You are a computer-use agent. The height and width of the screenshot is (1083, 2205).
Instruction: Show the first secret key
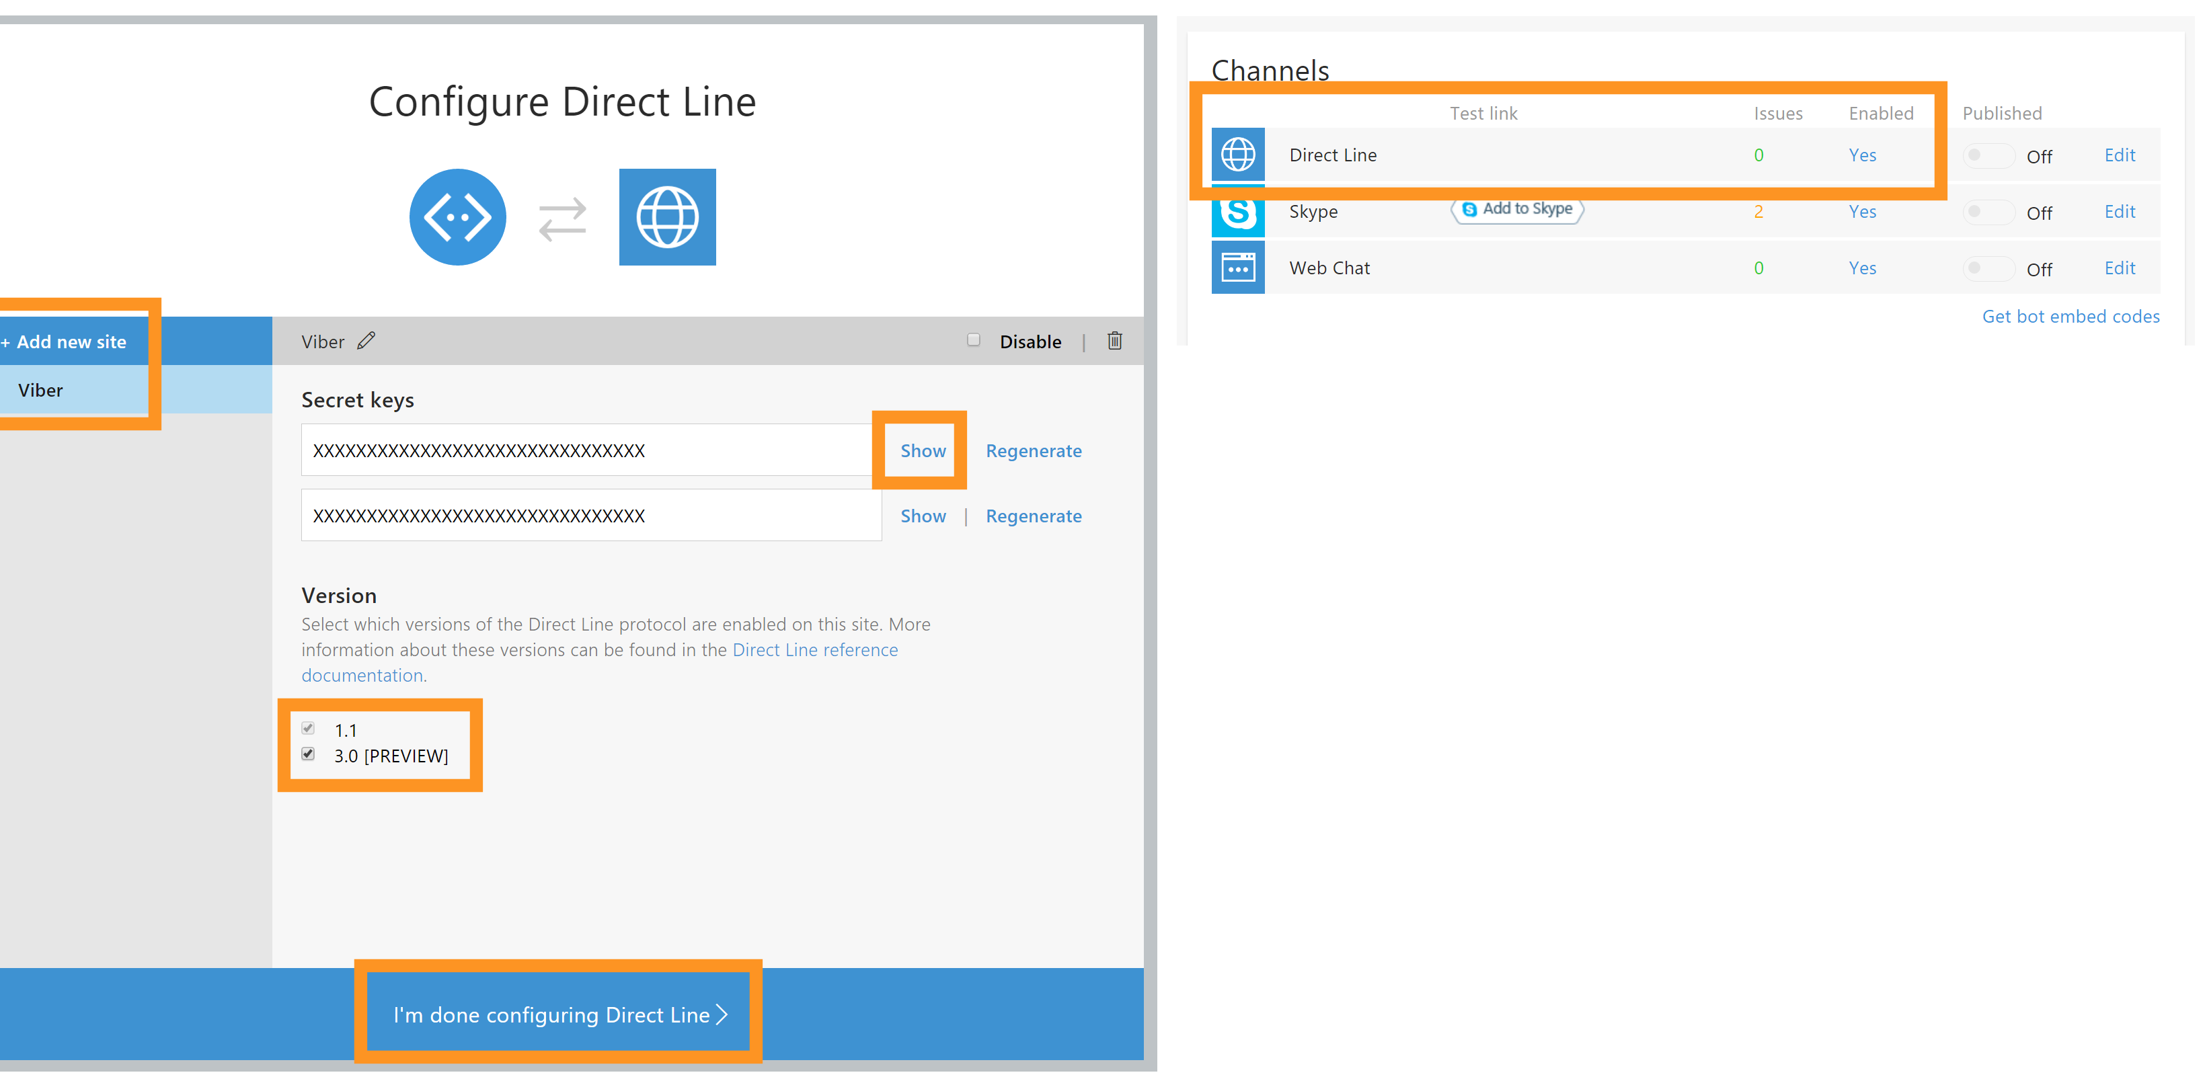pos(923,451)
